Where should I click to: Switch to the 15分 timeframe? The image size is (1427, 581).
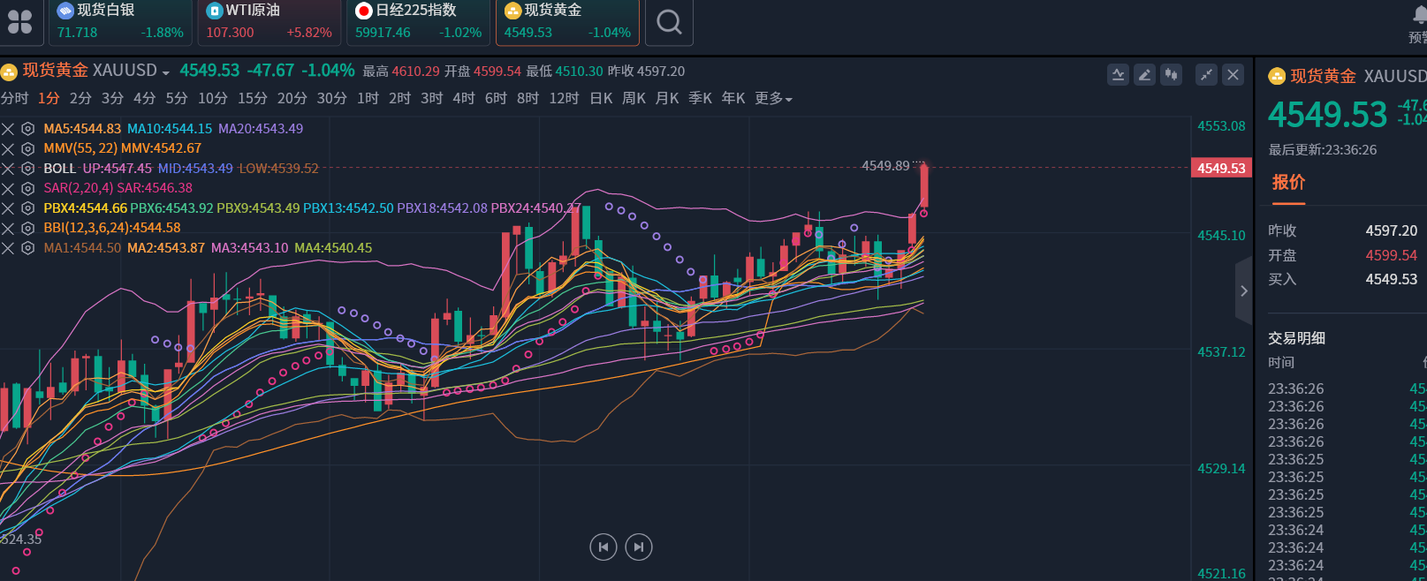[x=253, y=98]
